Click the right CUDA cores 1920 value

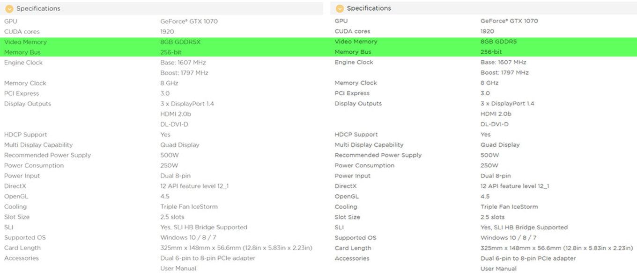[487, 31]
